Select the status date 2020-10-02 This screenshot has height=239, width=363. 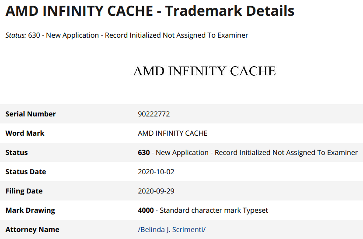pos(156,172)
